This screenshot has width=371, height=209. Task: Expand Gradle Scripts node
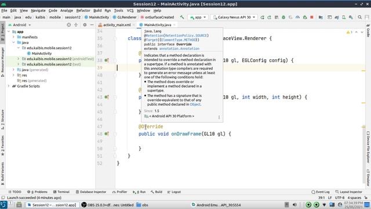click(x=9, y=86)
